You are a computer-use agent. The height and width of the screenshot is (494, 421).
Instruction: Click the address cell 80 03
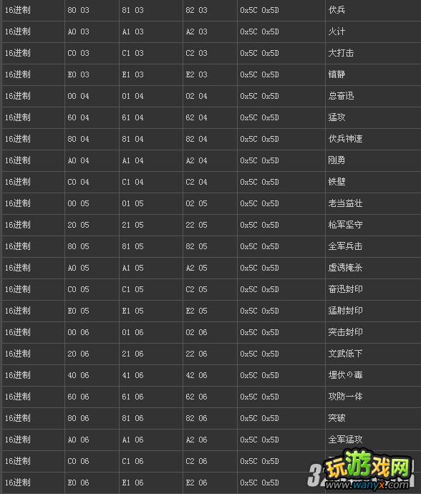tap(78, 10)
